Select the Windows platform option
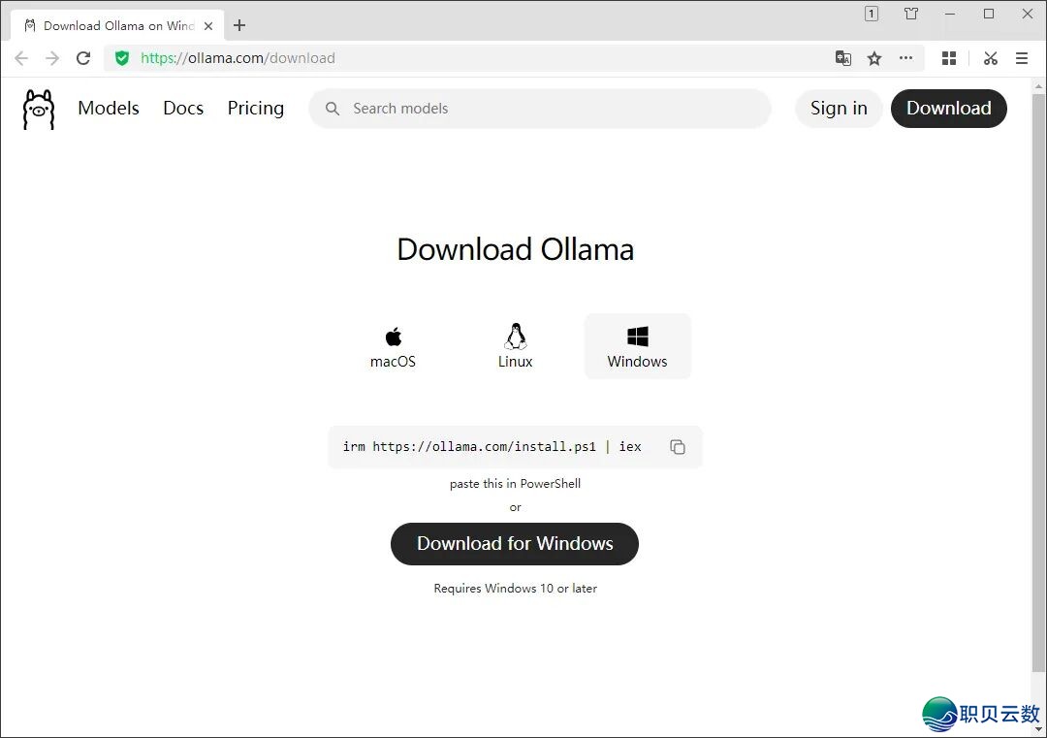The image size is (1047, 738). point(638,346)
